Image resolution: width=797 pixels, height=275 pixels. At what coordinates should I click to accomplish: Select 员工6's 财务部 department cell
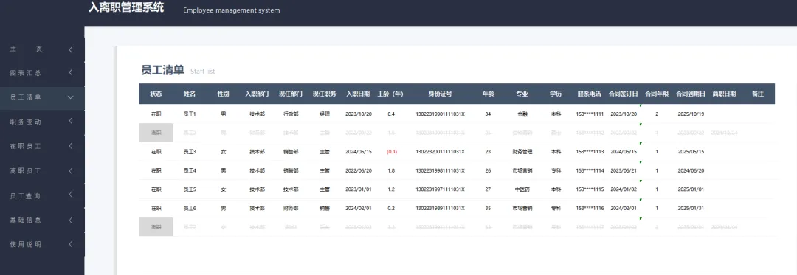point(291,208)
